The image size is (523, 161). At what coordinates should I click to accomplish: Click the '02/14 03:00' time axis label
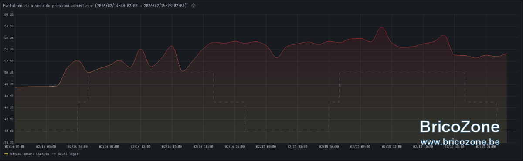coord(46,147)
